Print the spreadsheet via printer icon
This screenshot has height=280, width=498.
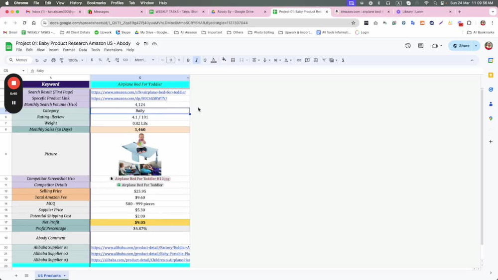click(53, 60)
